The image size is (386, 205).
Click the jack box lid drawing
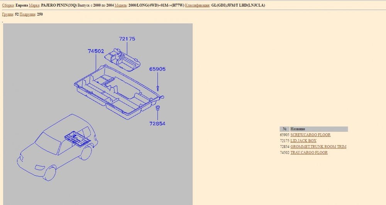(122, 59)
